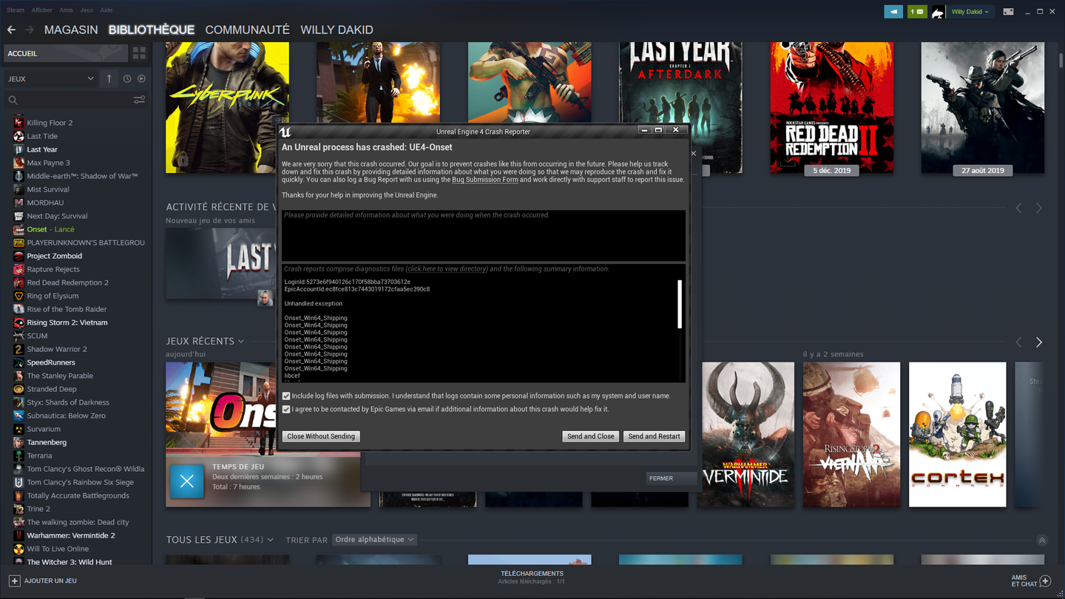Click Send and Restart button

[655, 436]
